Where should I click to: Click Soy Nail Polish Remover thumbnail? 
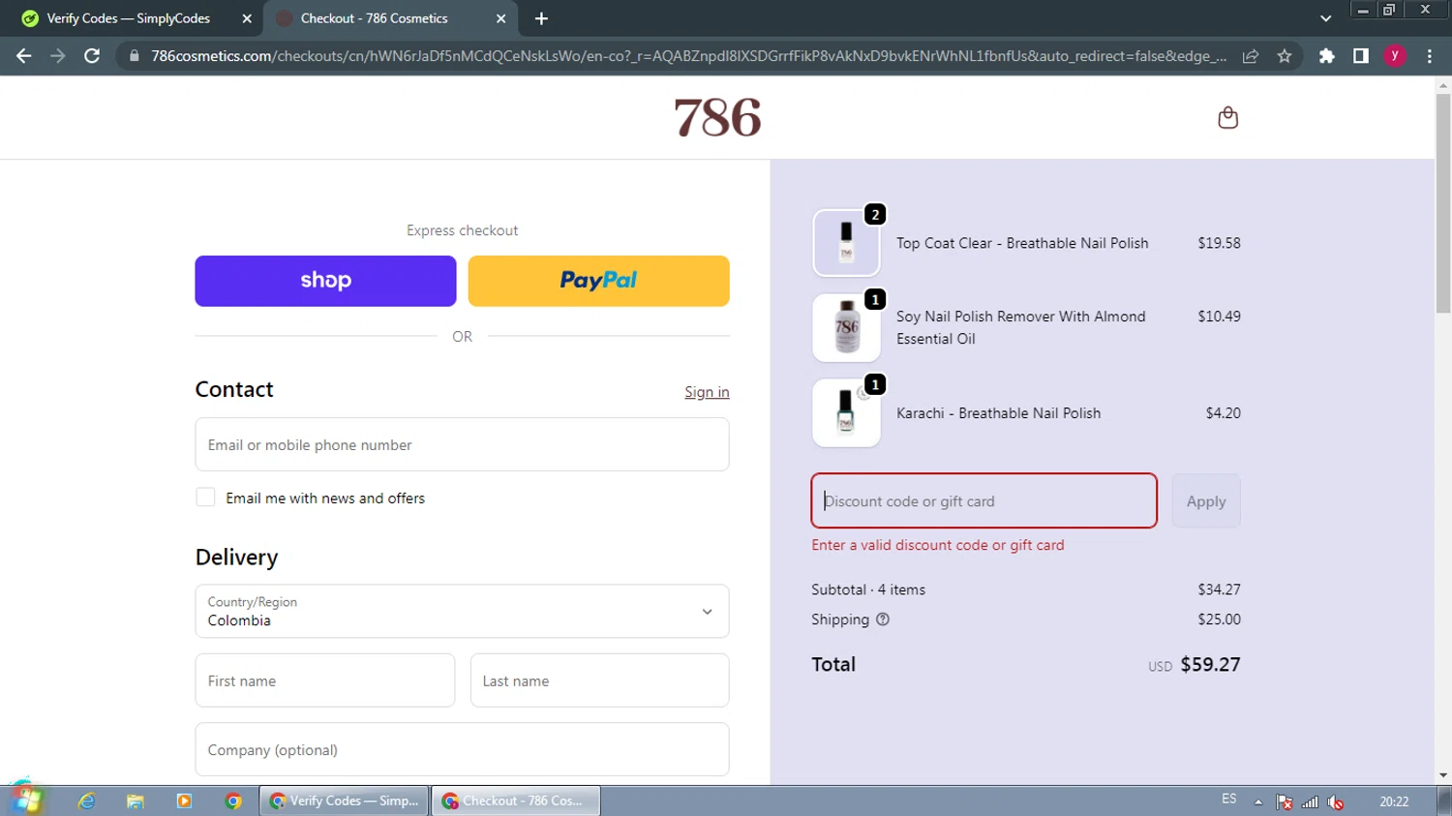point(846,328)
